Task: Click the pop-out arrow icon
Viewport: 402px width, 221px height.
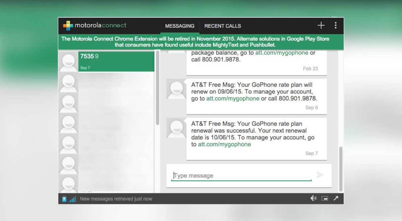Action: (x=336, y=198)
